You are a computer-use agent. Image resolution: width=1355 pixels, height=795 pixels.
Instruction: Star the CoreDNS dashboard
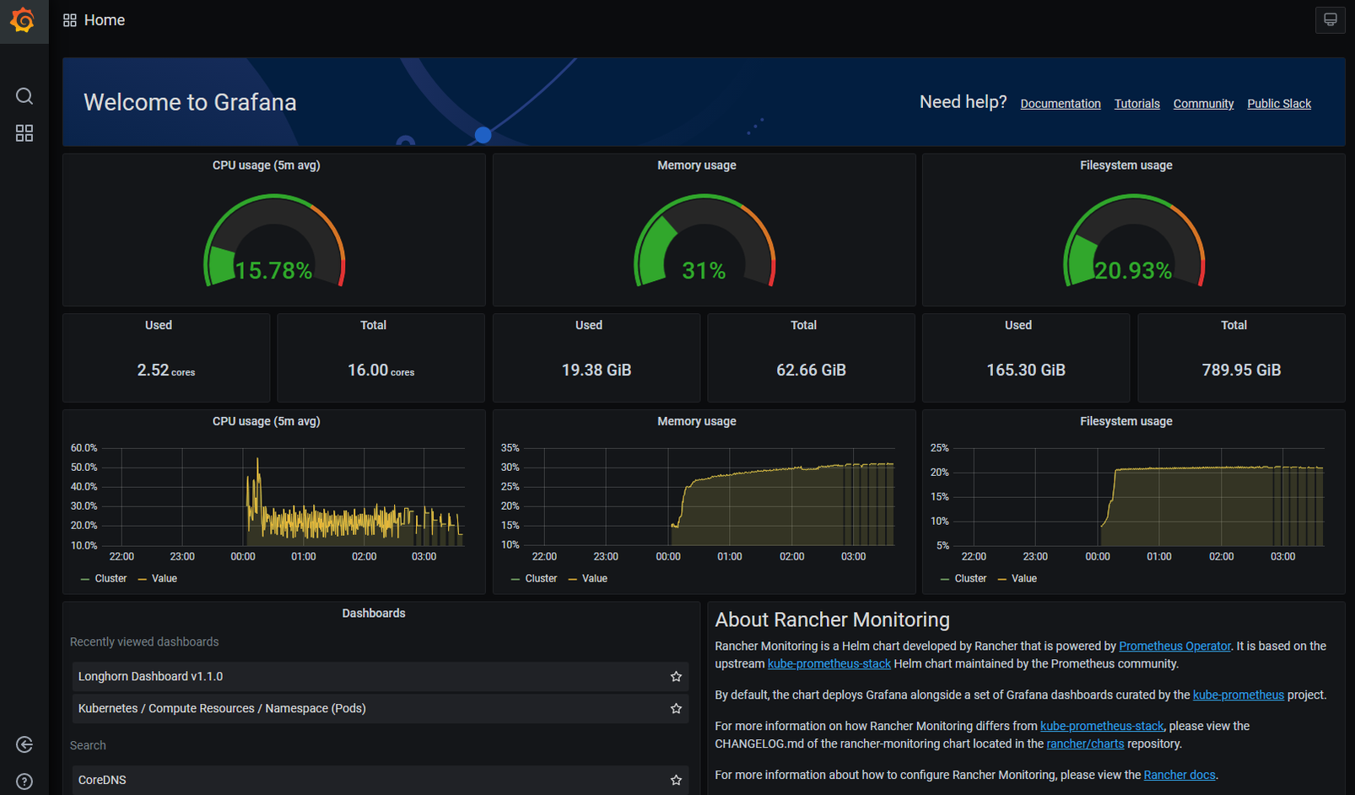point(676,781)
